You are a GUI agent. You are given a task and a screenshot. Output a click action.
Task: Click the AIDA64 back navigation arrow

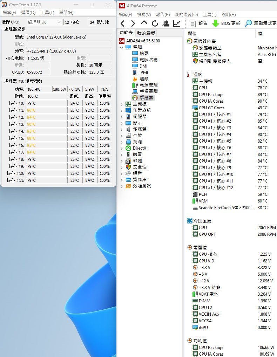pos(123,23)
